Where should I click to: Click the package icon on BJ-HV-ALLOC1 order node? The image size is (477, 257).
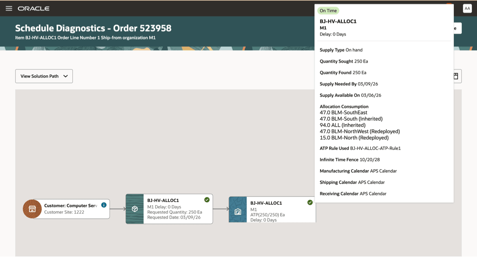click(135, 209)
